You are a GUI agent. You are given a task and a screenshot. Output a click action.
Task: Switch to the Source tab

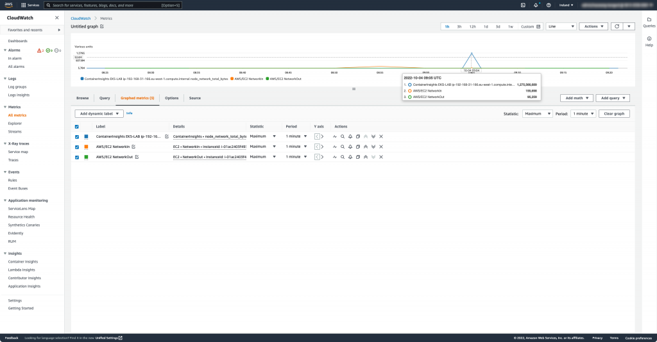(x=195, y=98)
